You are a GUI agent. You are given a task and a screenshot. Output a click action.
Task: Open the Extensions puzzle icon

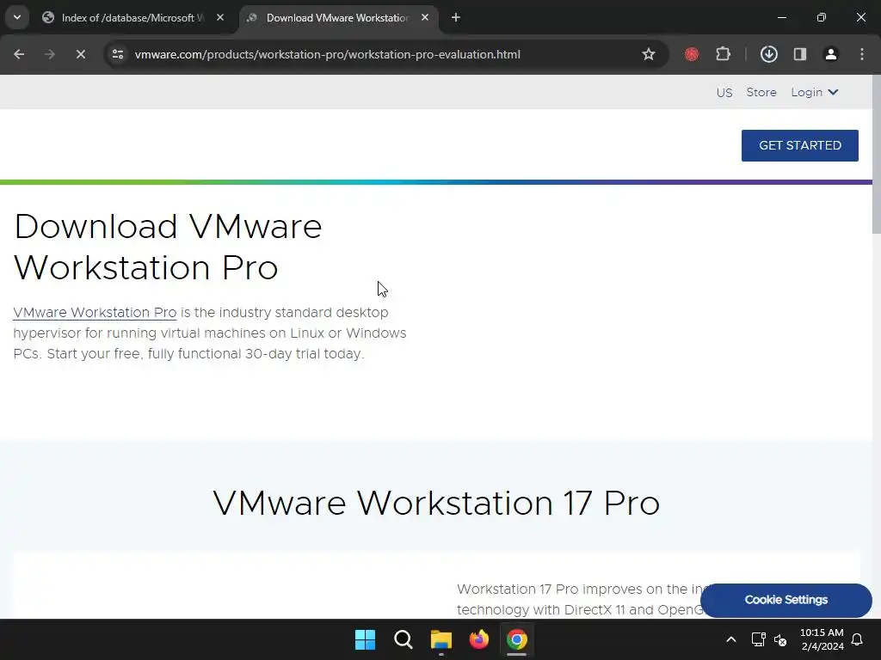pos(723,54)
